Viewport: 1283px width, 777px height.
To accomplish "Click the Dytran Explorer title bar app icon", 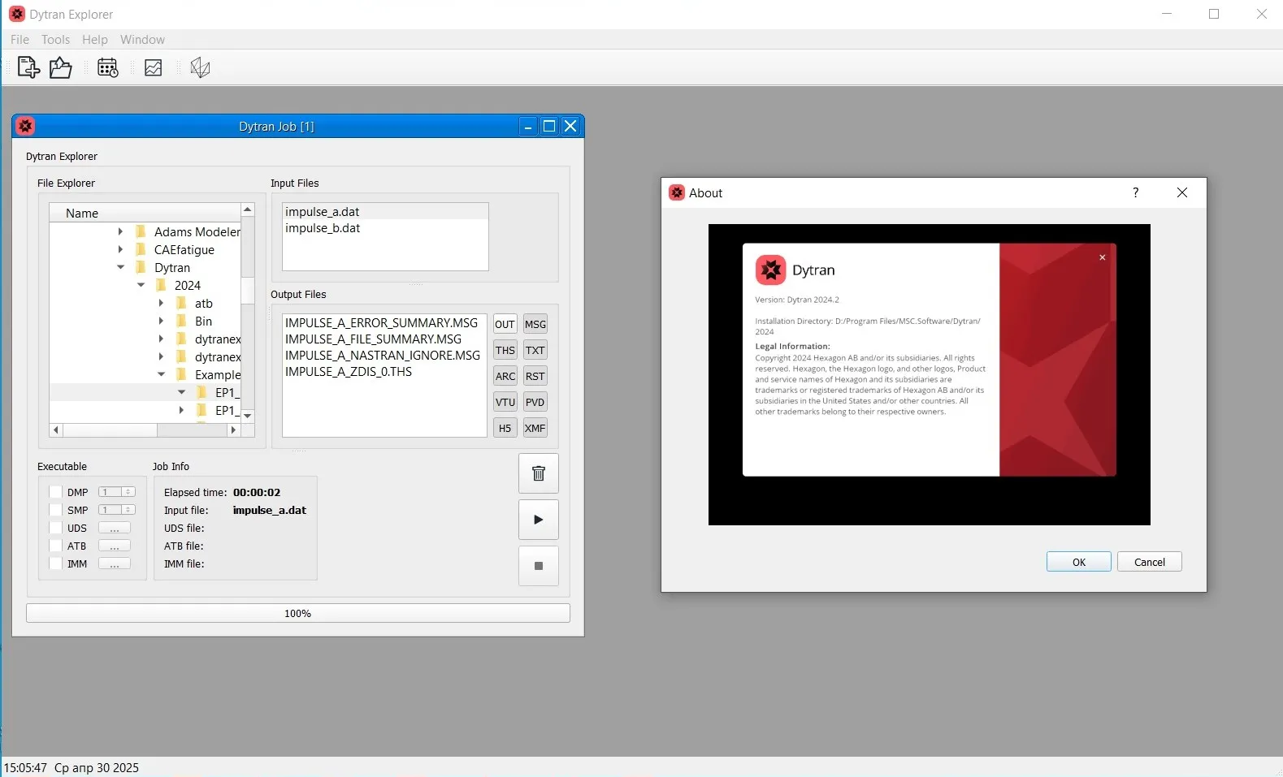I will click(16, 14).
